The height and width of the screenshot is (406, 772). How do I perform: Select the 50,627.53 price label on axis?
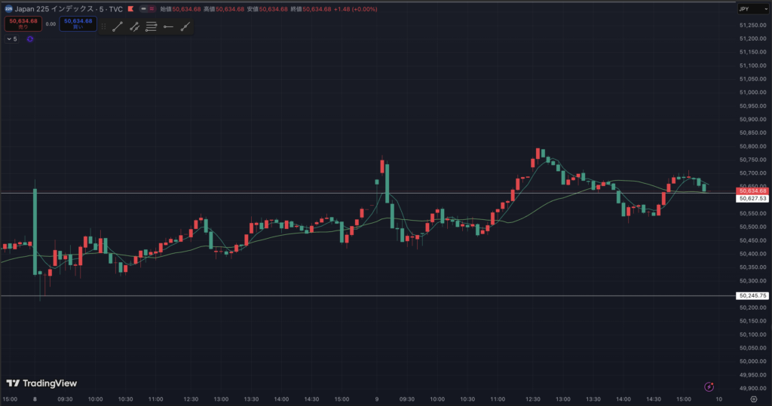pos(752,199)
